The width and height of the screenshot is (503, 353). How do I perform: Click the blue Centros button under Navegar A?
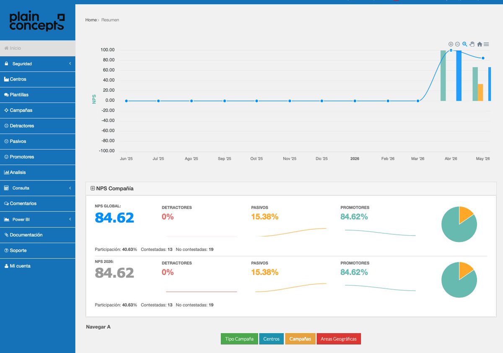tap(272, 339)
